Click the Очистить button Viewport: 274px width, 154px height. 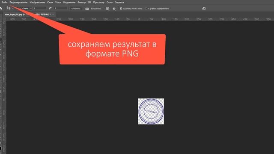[x=76, y=9]
